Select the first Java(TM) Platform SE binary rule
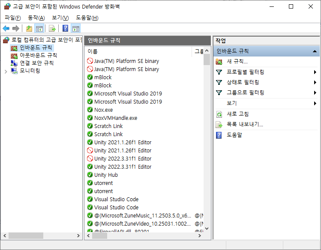321x250 pixels. click(126, 61)
